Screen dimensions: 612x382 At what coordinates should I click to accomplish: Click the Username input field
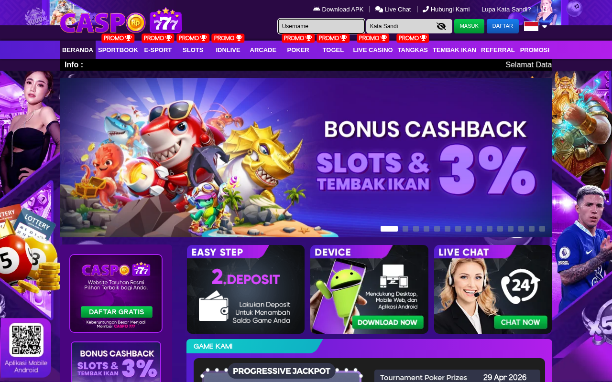click(x=321, y=26)
